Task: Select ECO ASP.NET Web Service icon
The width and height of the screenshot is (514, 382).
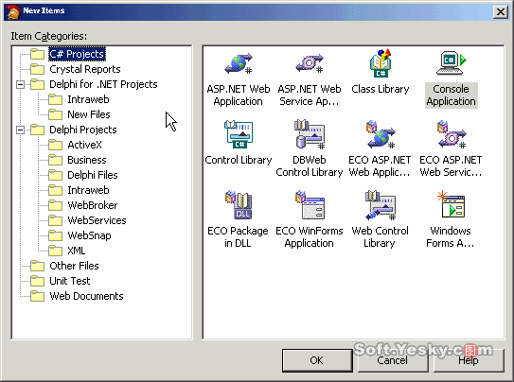Action: coord(452,134)
